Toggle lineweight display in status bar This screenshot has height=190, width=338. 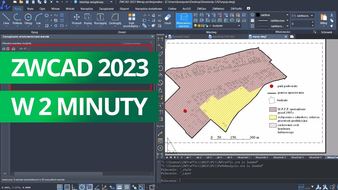click(x=119, y=187)
